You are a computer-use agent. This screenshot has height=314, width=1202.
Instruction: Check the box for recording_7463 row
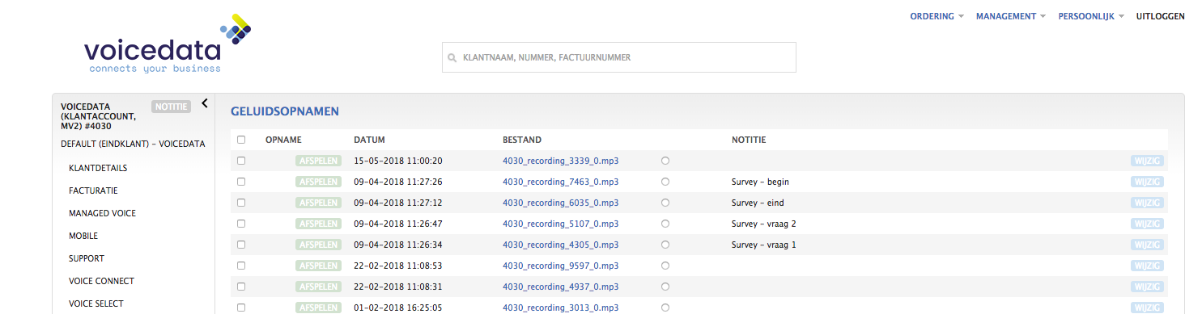click(x=241, y=182)
